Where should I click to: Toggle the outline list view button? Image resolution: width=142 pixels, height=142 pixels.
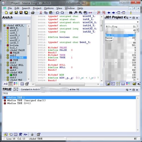pos(11,84)
